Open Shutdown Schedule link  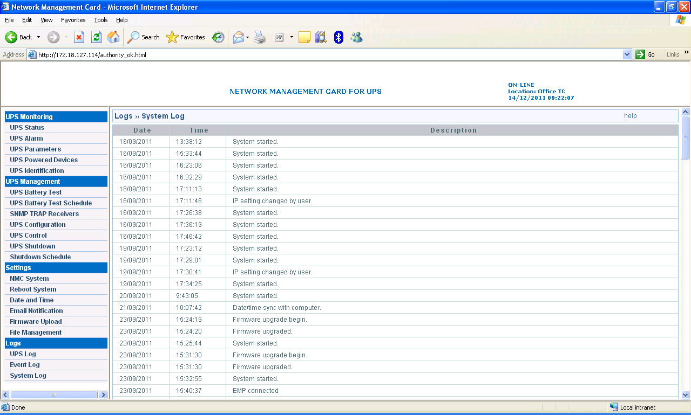pyautogui.click(x=40, y=257)
